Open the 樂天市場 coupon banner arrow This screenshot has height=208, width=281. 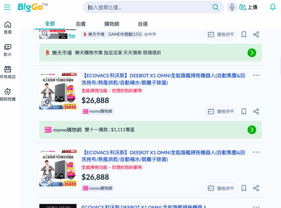pos(252,53)
